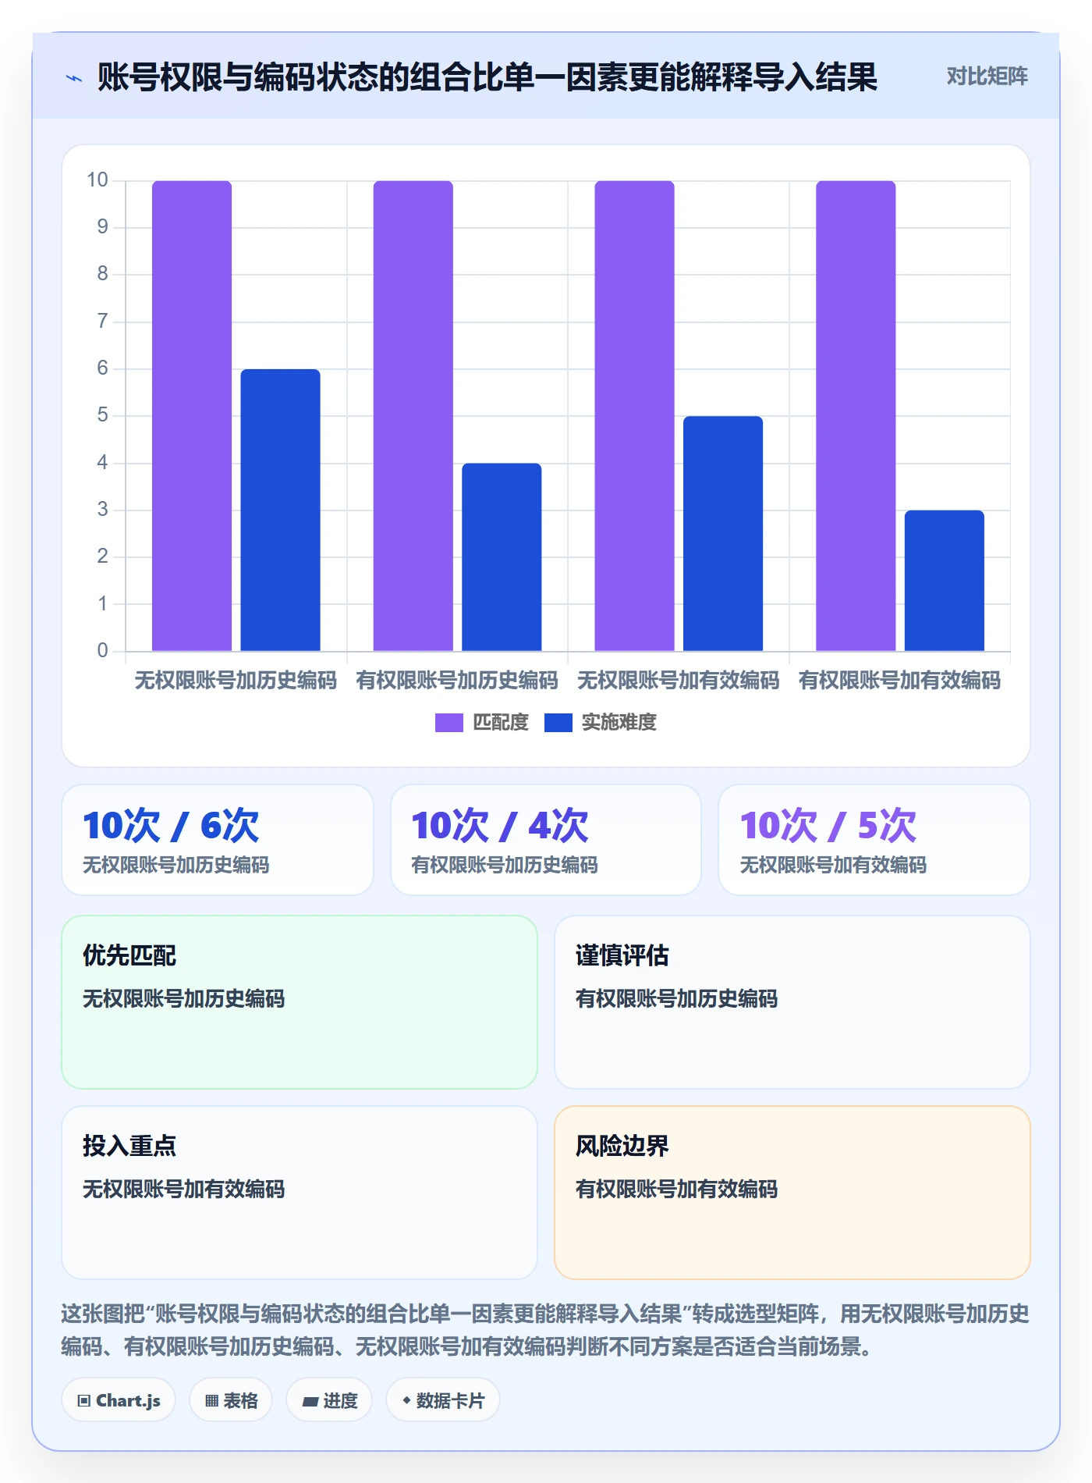
Task: Click y-axis value 0
Action: tap(102, 650)
